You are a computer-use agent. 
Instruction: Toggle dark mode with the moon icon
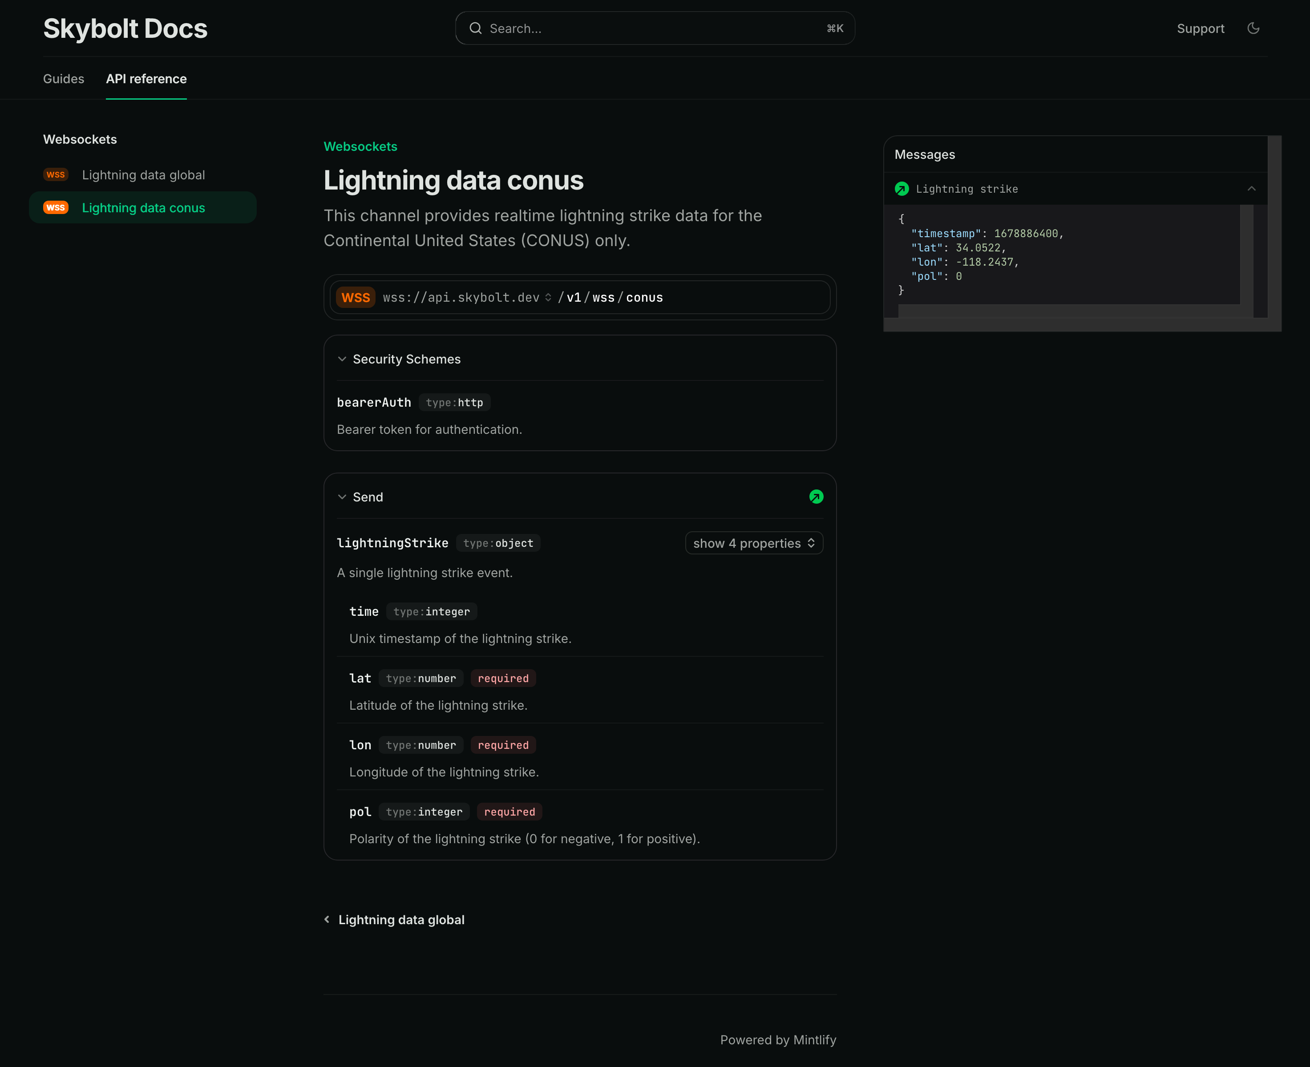tap(1254, 28)
